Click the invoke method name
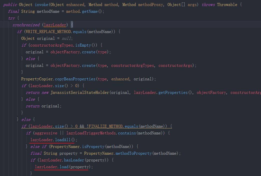This screenshot has width=261, height=176. point(41,5)
